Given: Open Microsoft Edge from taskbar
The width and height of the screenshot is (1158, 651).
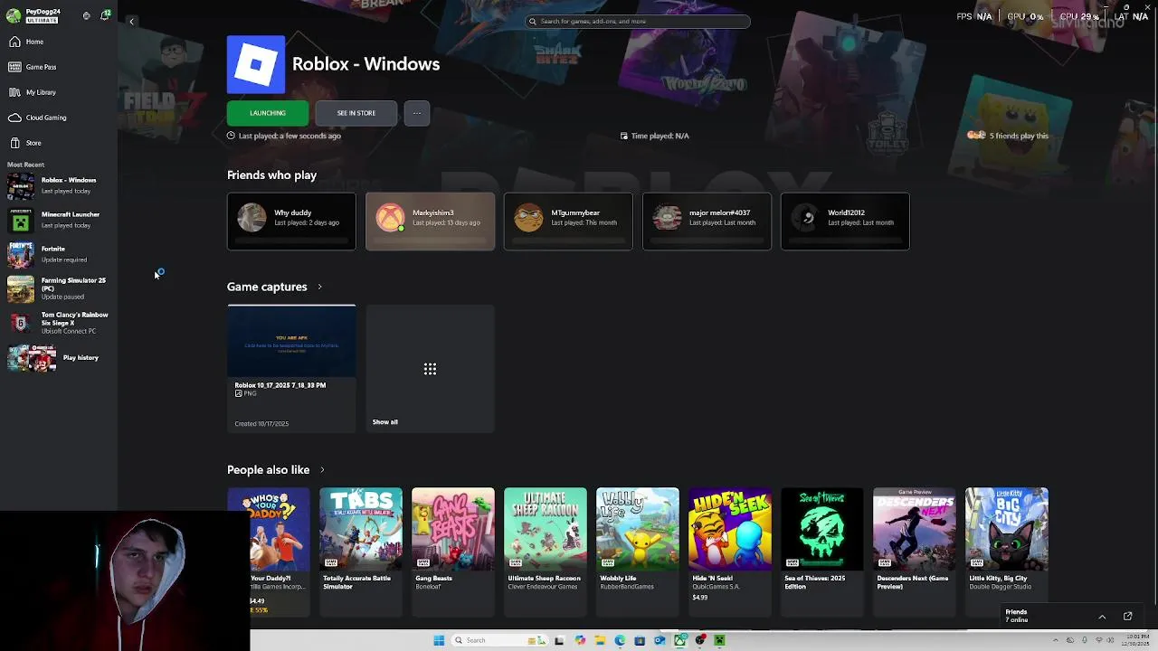Looking at the screenshot, I should 620,640.
